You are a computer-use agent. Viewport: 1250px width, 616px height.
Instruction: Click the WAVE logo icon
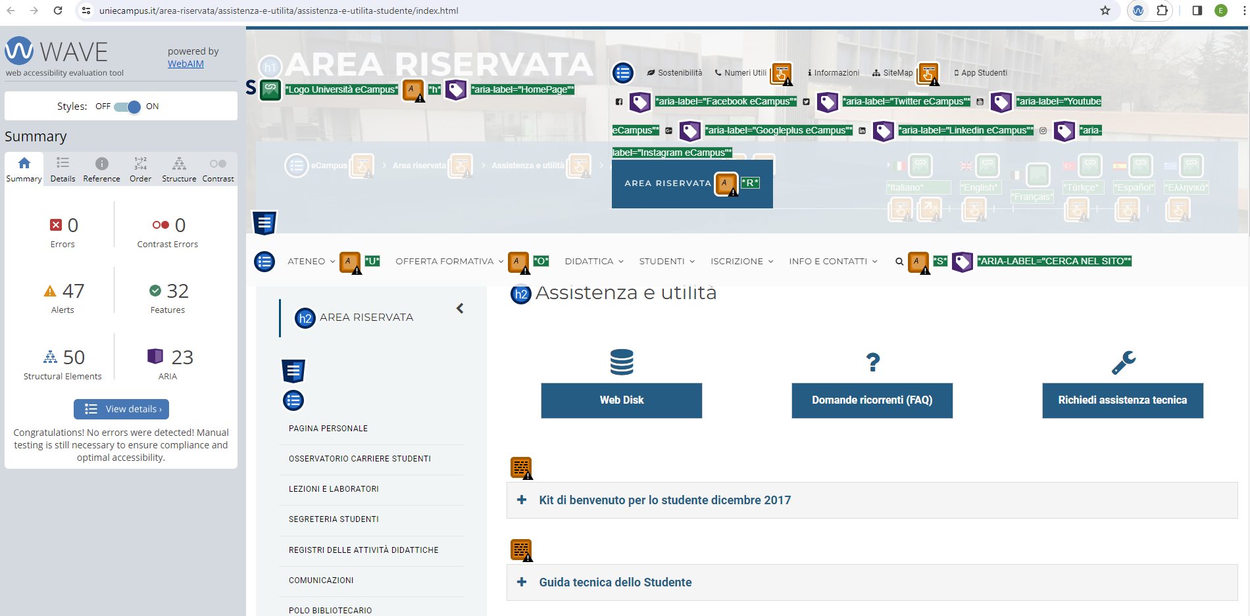(x=19, y=51)
